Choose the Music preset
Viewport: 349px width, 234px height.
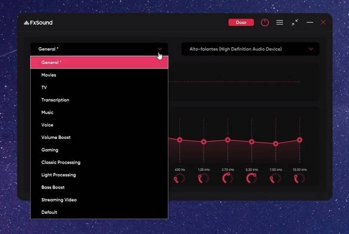coord(99,112)
